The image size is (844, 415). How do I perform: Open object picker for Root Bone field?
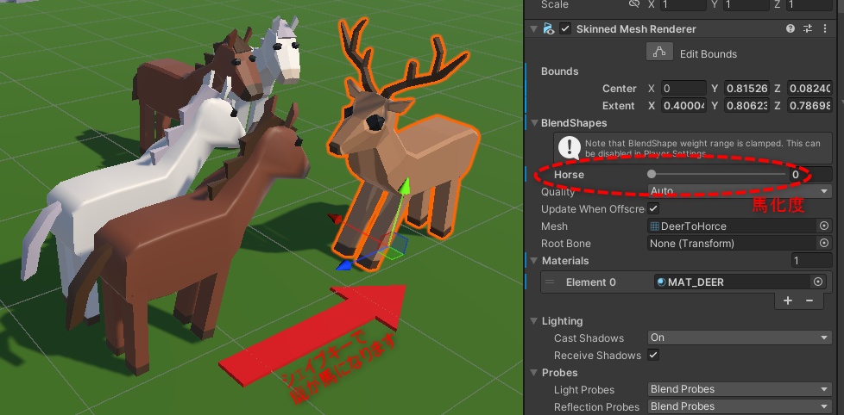point(823,243)
